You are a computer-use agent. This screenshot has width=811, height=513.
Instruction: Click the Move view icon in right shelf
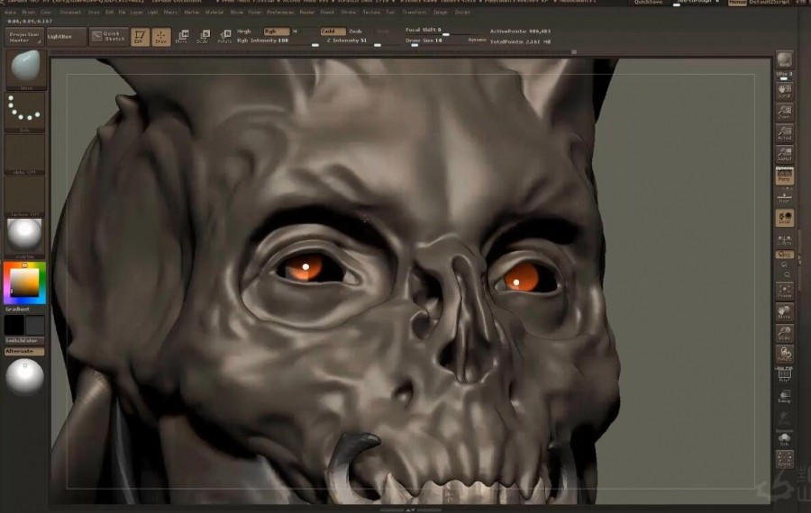(x=785, y=312)
